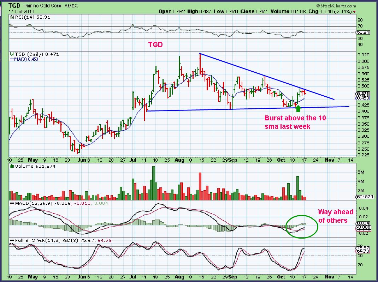Click the 'Low 0.470' value

[226, 11]
